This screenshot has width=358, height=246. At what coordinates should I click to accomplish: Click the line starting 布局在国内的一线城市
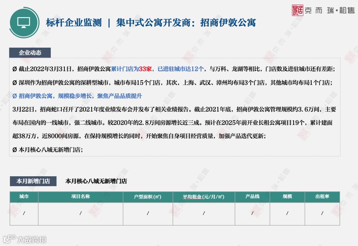click(x=172, y=123)
